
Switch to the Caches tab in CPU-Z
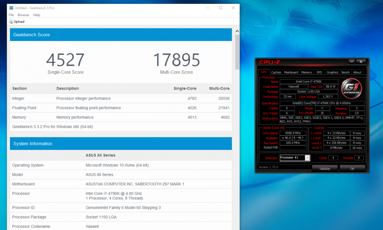pyautogui.click(x=276, y=72)
